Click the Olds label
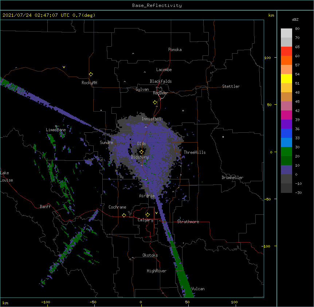Screen dimensions: 314x307 [141, 144]
